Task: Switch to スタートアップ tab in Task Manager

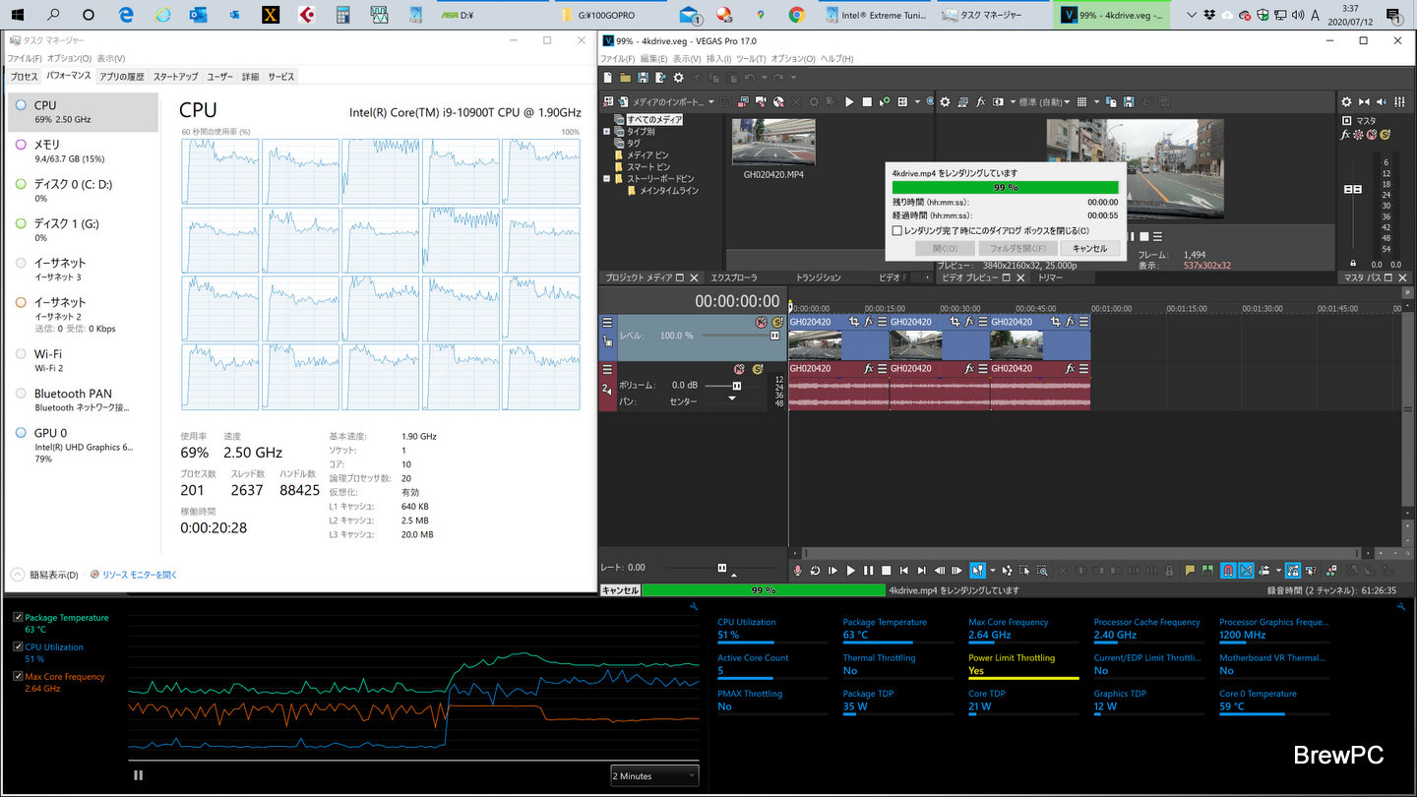Action: (174, 77)
